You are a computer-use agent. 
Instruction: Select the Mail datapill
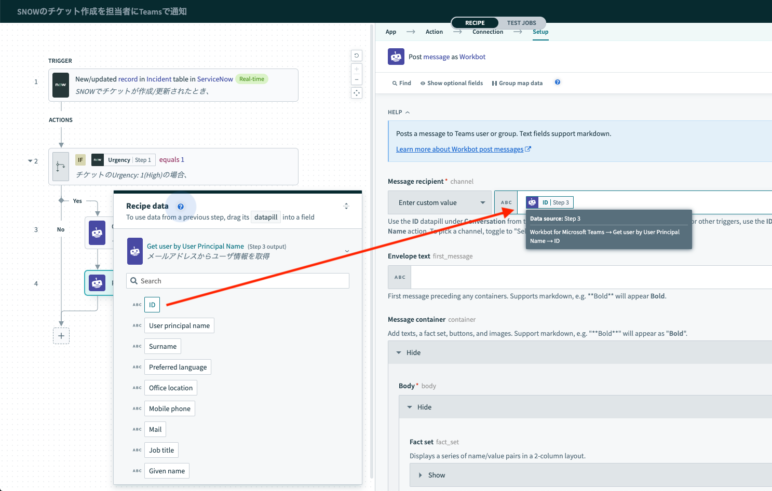pos(155,429)
